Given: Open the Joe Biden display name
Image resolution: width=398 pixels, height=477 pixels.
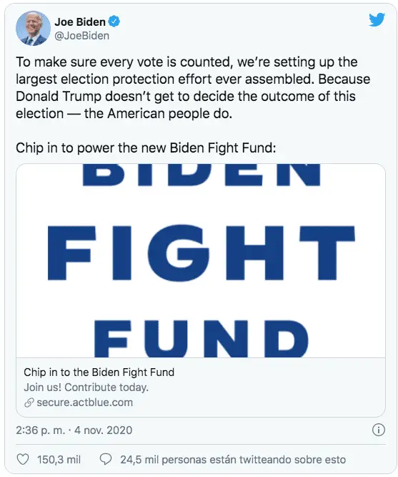Looking at the screenshot, I should 80,22.
